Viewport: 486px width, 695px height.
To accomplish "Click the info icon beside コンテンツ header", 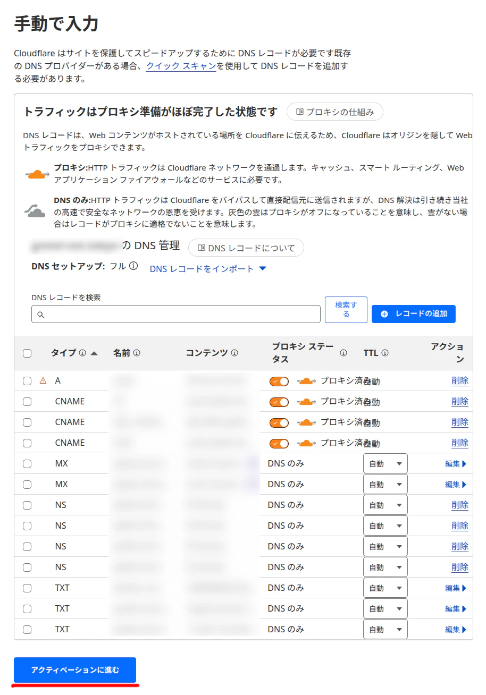I will point(234,353).
